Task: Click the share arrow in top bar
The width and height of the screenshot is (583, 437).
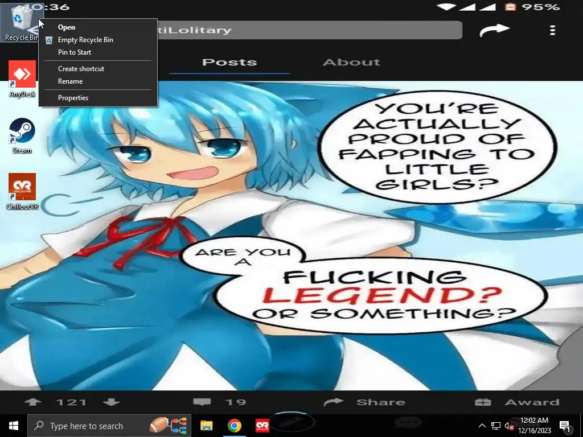Action: tap(494, 30)
